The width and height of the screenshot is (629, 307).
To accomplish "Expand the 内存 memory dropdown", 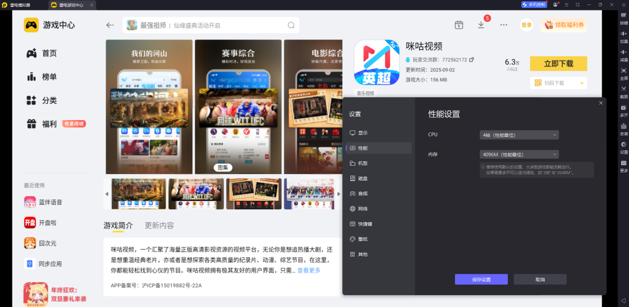I will [519, 155].
